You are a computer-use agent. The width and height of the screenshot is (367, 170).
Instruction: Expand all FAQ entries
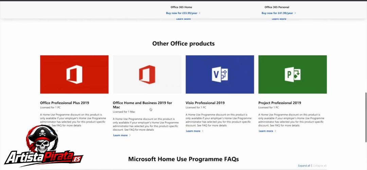[304, 166]
